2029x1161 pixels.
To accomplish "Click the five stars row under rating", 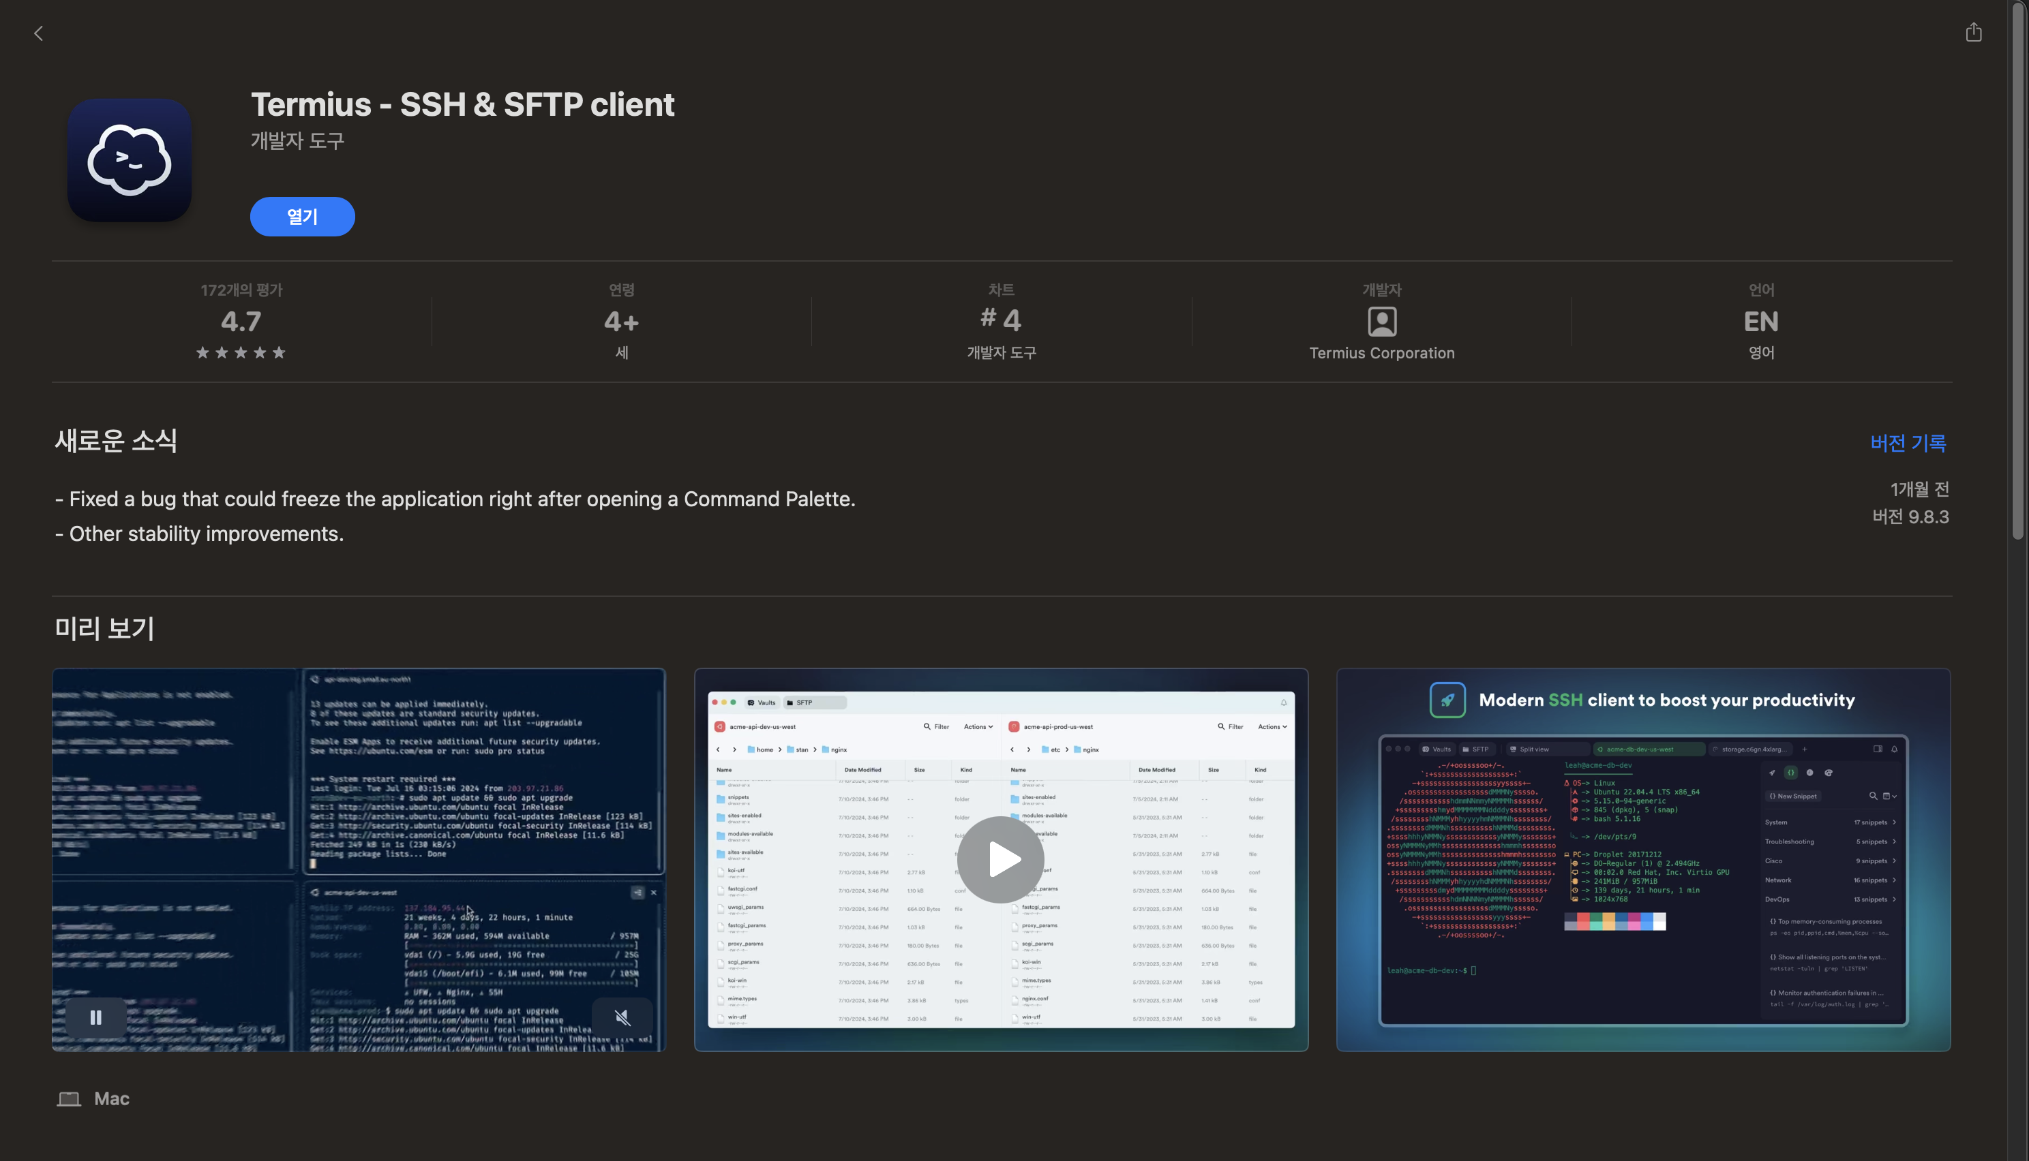I will [241, 352].
